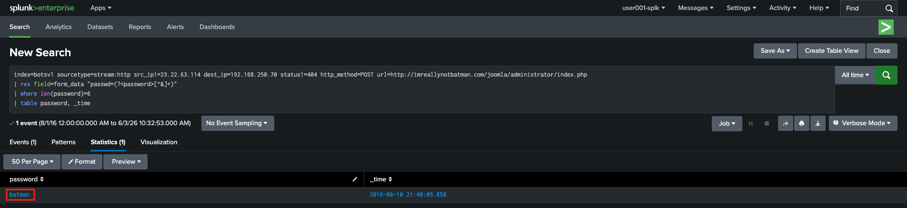Click the '1 event' status text
907x208 pixels.
point(26,123)
